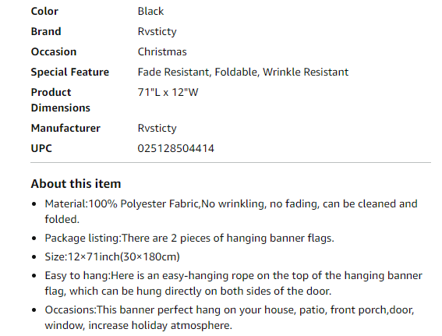Image resolution: width=442 pixels, height=336 pixels.
Task: Click the Material polyester fabric bullet
Action: click(231, 211)
